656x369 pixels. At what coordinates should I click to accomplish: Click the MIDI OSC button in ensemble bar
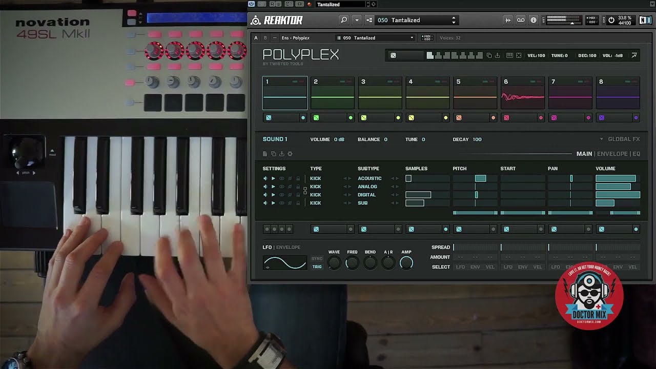click(x=426, y=37)
